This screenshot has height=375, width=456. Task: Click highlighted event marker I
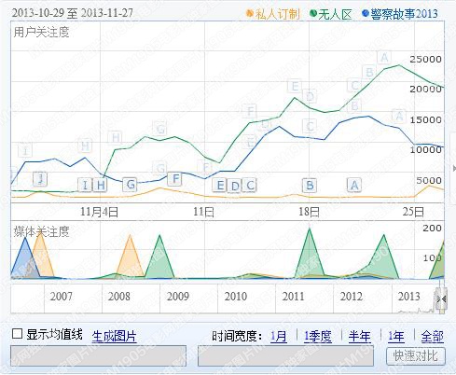85,186
